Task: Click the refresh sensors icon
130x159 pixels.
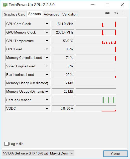Action: click(x=116, y=13)
